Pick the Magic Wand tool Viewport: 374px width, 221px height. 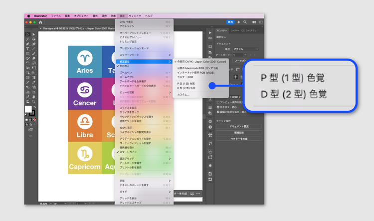click(x=27, y=39)
